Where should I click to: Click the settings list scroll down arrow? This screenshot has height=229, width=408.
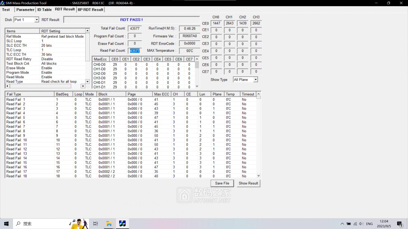[87, 81]
